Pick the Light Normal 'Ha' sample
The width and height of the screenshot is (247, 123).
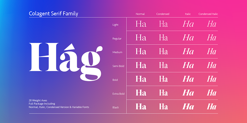[141, 24]
